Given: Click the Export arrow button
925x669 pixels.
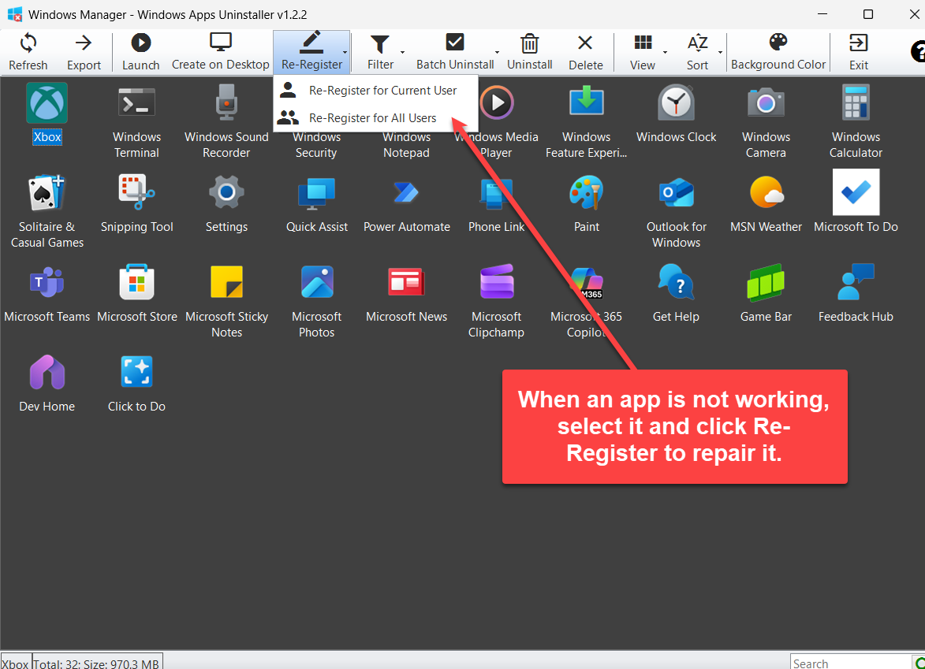Looking at the screenshot, I should point(84,52).
